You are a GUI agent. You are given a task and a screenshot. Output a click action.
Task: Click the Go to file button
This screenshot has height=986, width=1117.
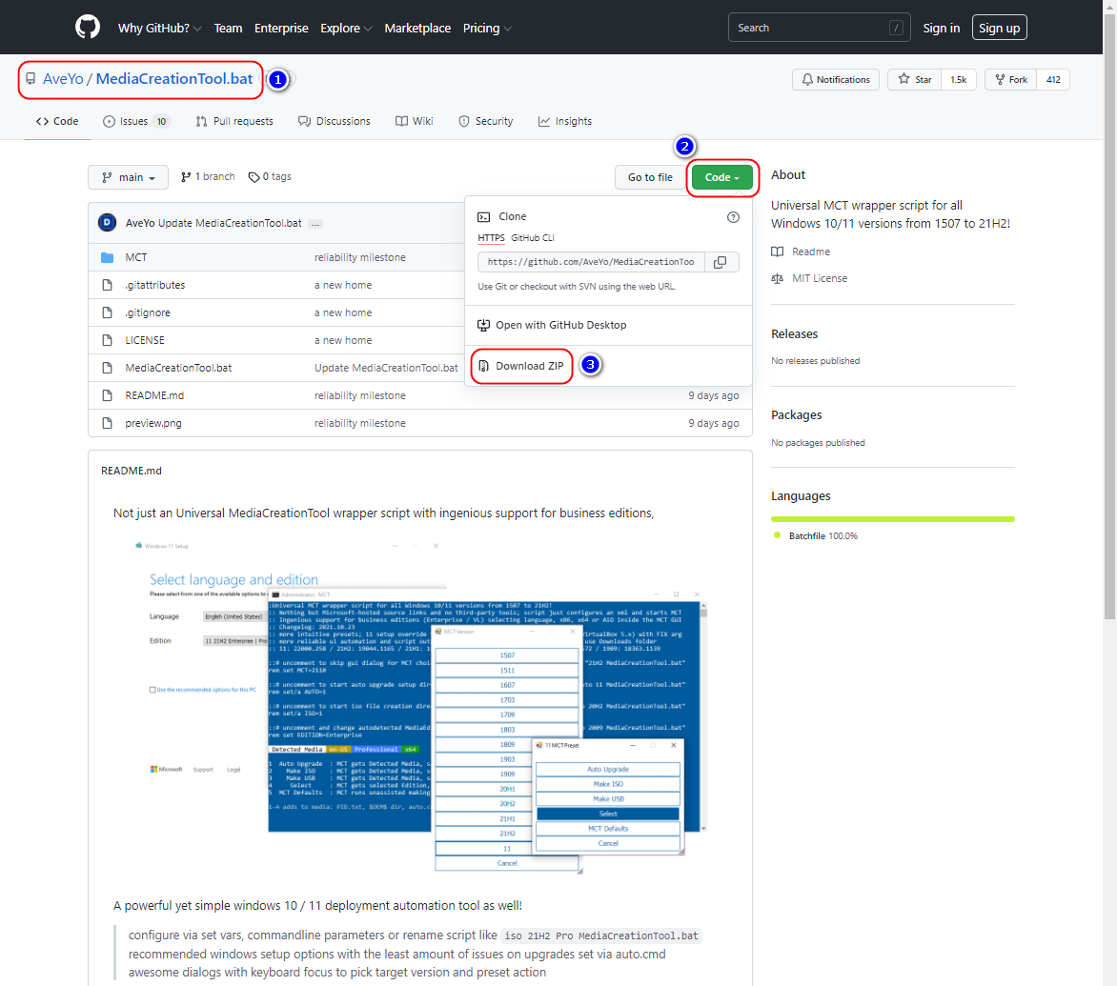(650, 177)
